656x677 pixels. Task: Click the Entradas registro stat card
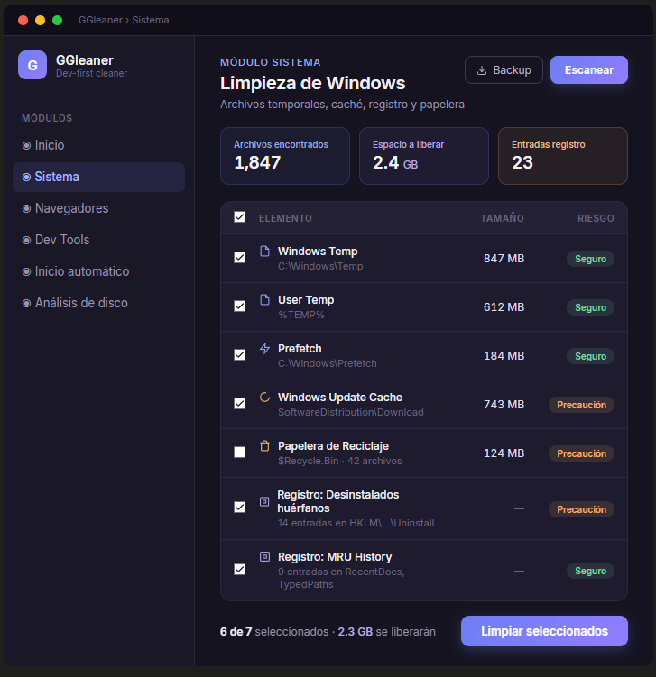point(562,155)
